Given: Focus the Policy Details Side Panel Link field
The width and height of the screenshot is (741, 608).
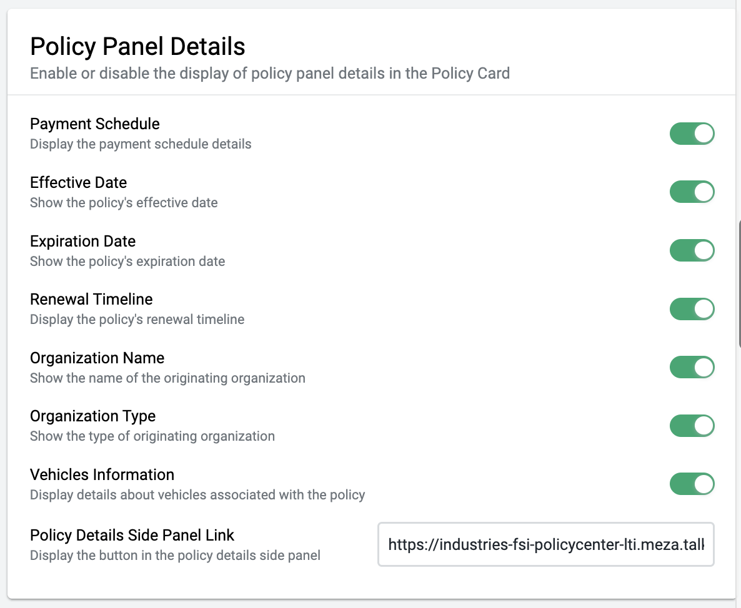Looking at the screenshot, I should [x=546, y=544].
